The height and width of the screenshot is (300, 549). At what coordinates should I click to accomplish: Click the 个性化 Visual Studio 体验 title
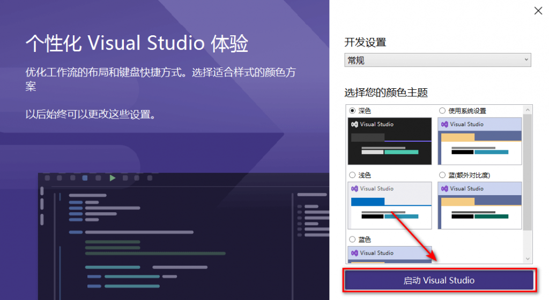137,43
